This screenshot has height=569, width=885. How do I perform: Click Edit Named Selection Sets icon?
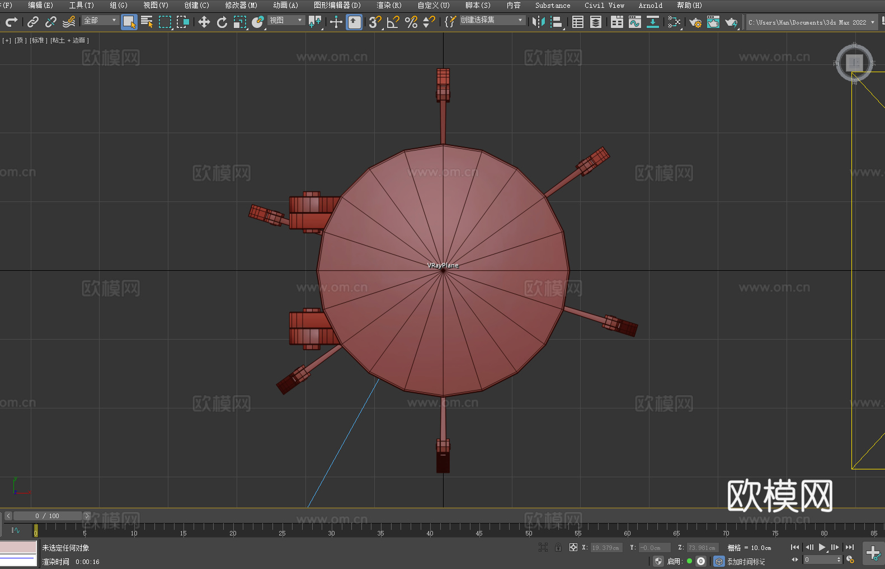450,22
